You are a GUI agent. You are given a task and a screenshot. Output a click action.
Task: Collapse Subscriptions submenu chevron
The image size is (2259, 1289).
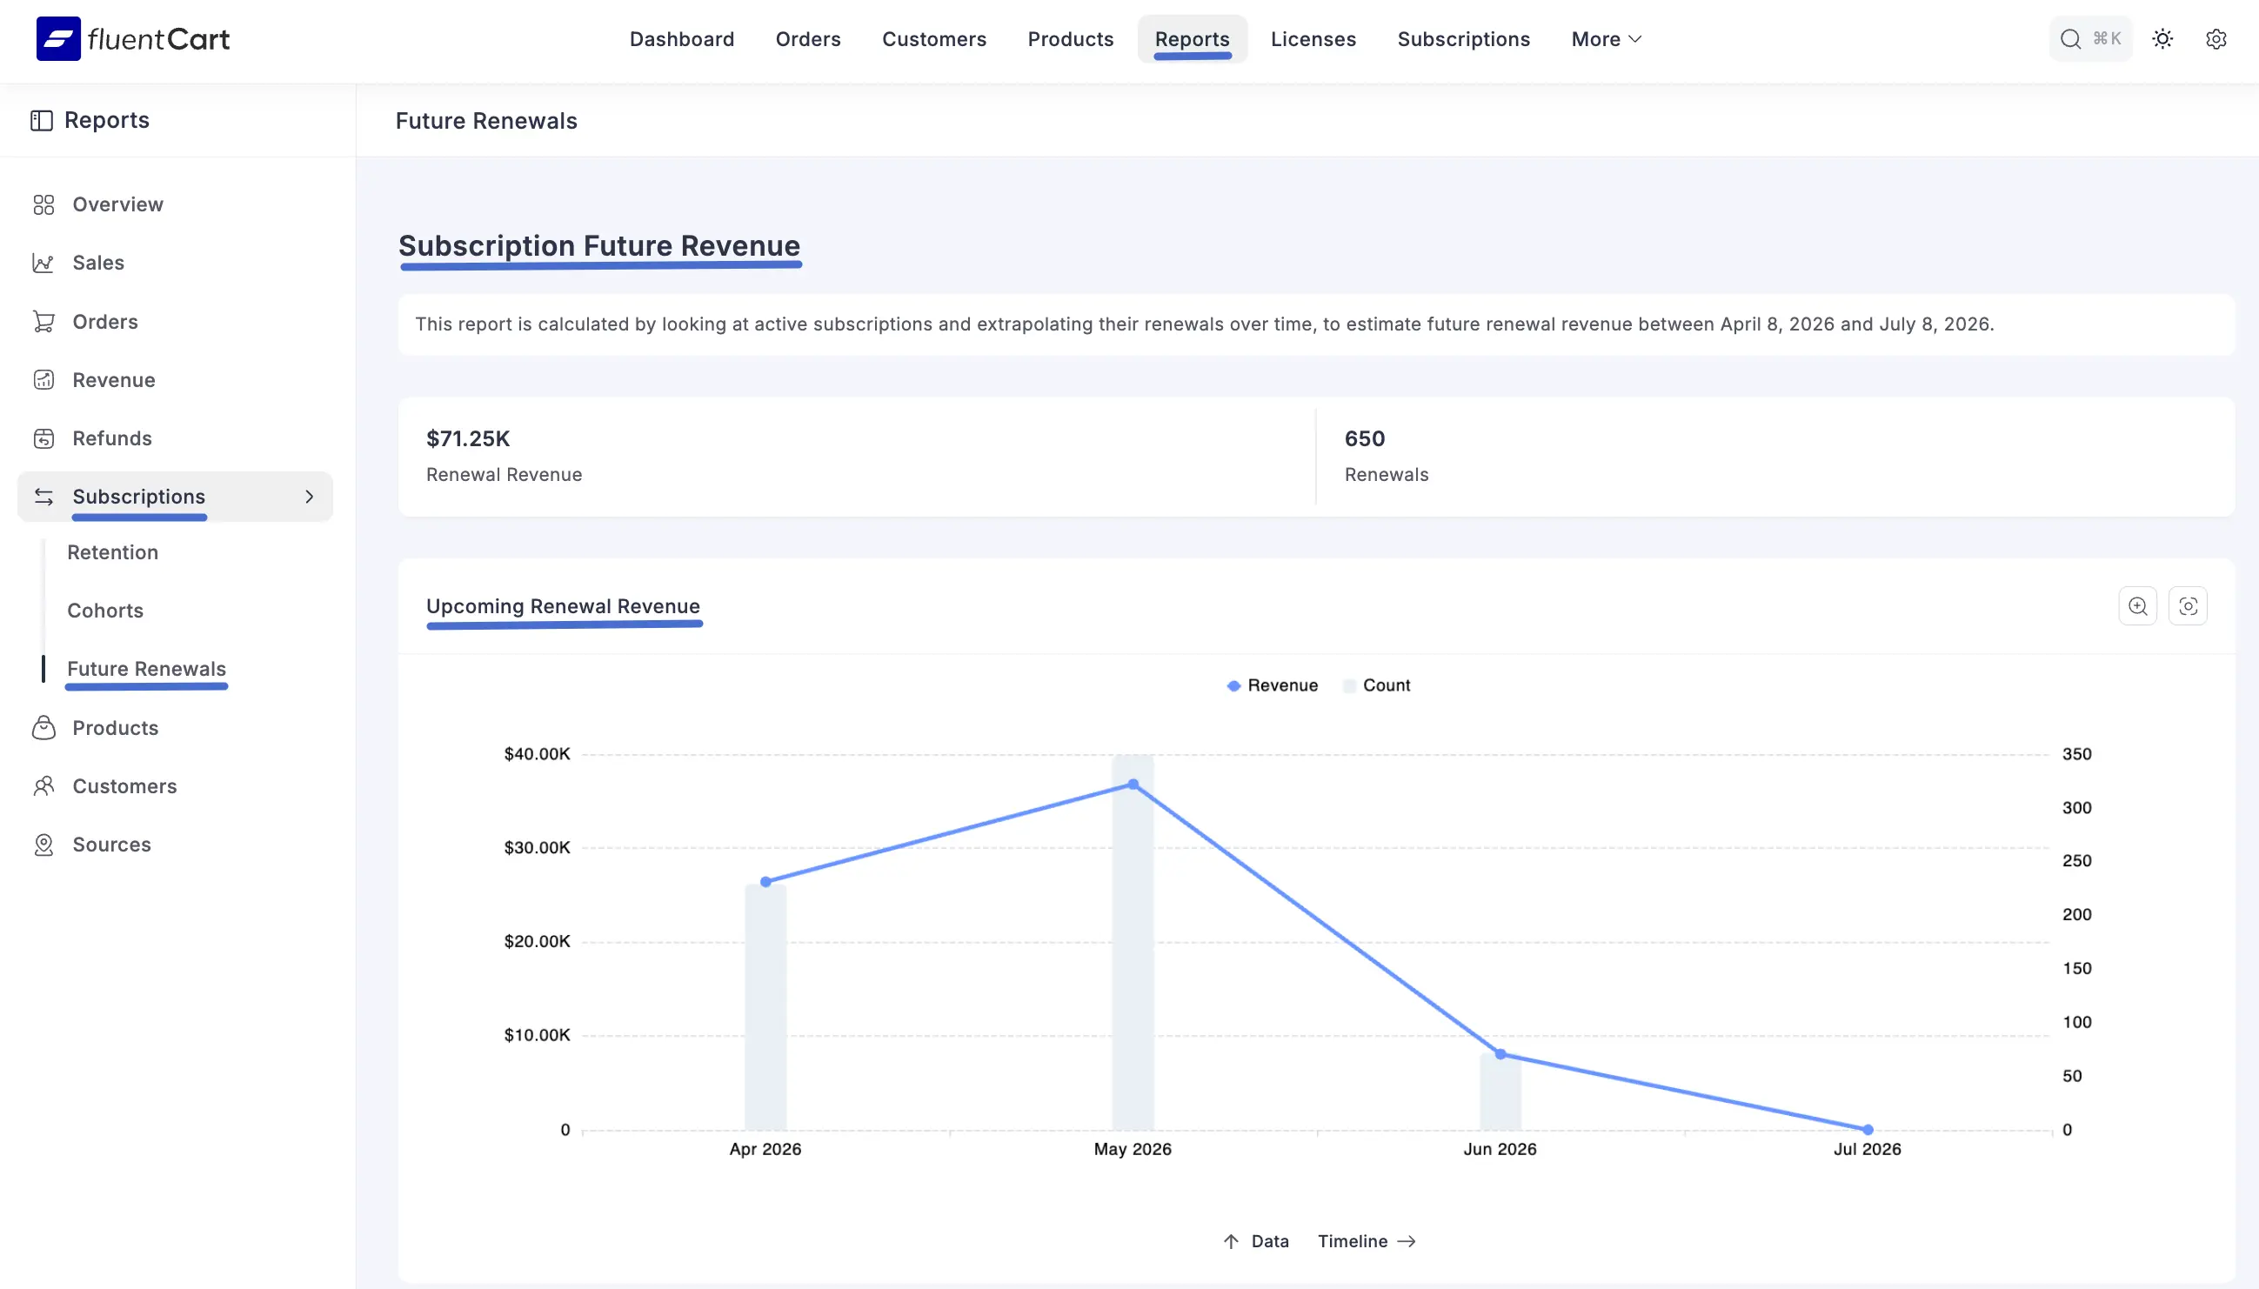point(309,497)
